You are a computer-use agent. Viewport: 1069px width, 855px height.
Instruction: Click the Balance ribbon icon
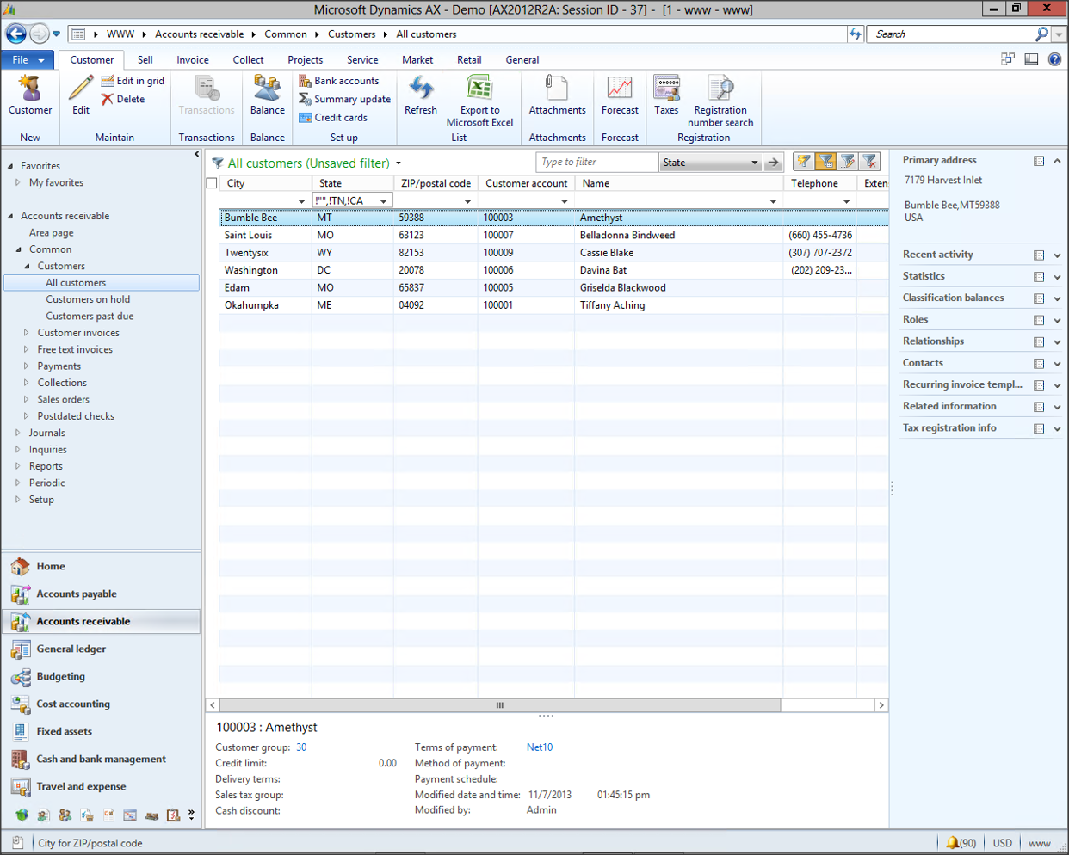(x=267, y=89)
